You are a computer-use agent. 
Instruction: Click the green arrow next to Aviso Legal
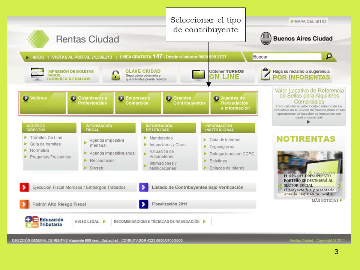tap(104, 222)
